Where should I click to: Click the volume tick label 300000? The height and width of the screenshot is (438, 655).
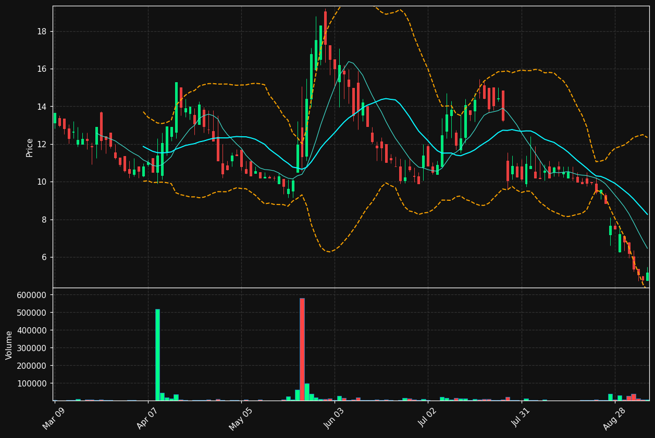(32, 348)
